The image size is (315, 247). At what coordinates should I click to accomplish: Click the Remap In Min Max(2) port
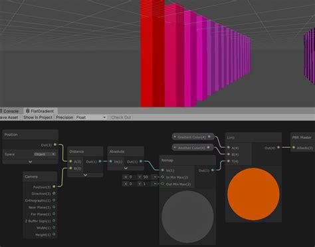coord(163,177)
